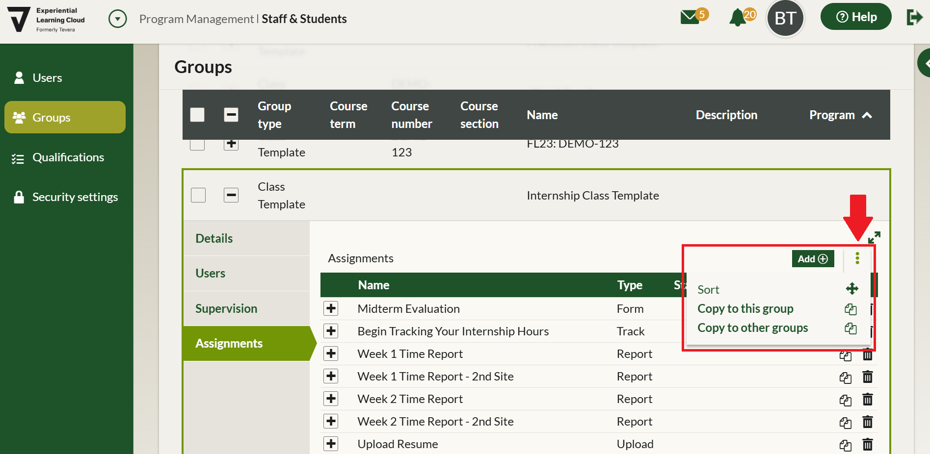Viewport: 930px width, 454px height.
Task: Click the Type column header in Assignments
Action: (x=630, y=285)
